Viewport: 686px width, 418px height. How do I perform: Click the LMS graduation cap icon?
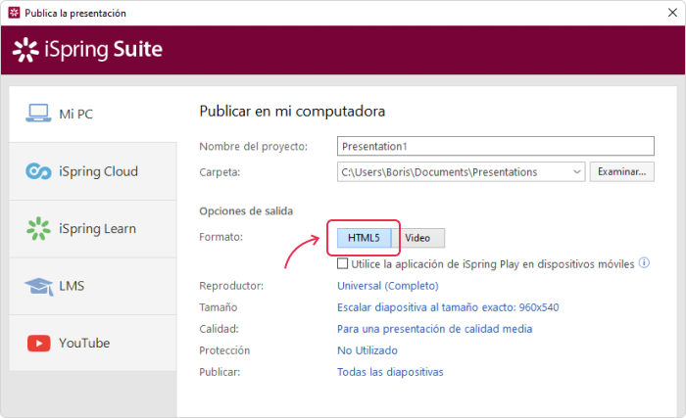38,287
